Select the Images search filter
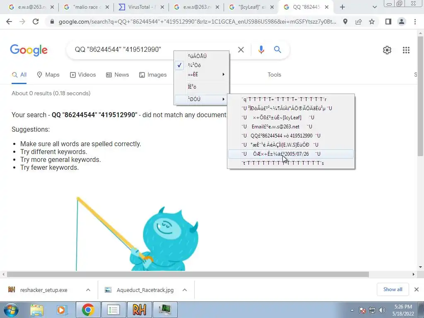Viewport: 424px width, 318px height. (153, 75)
